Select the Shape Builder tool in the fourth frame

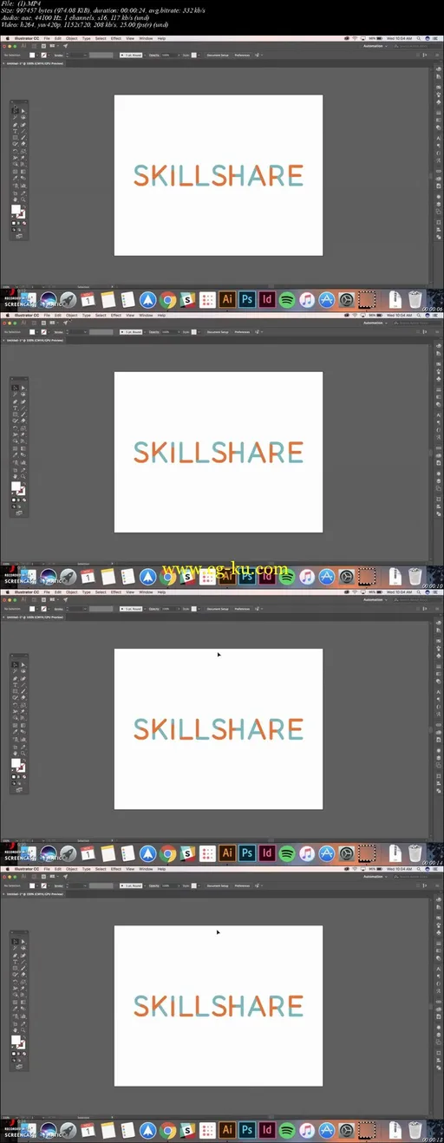[x=16, y=995]
